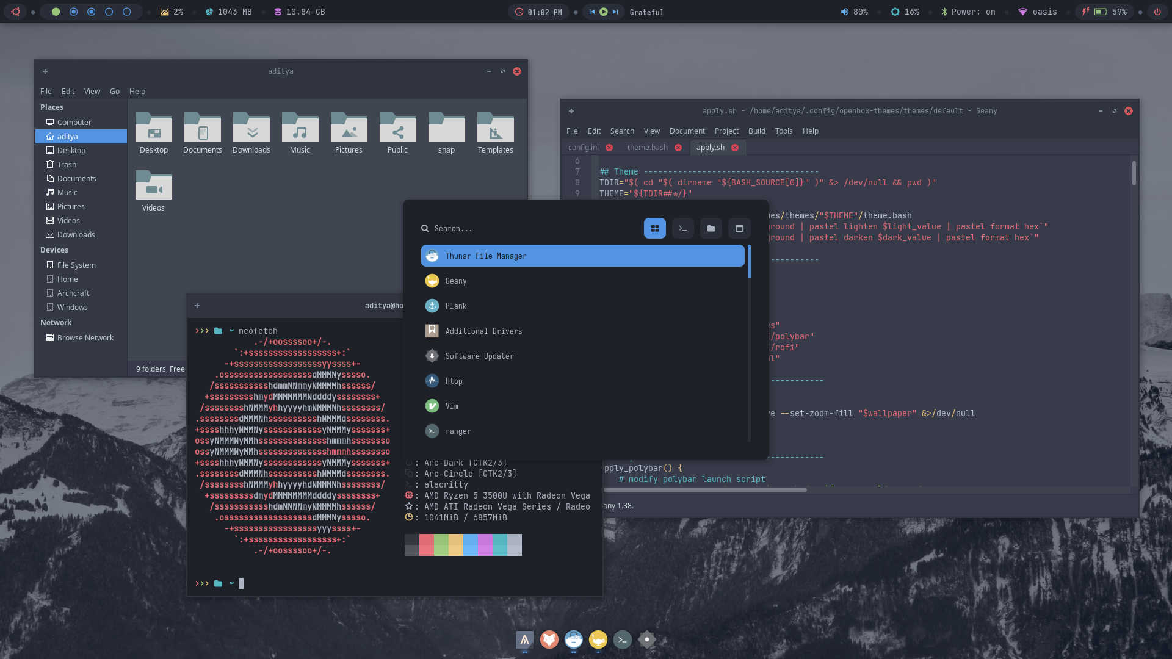Switch rofi to window switcher mode
1172x659 pixels.
point(739,228)
